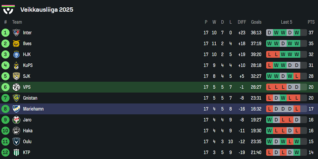Click the Mariehamn team badge
Viewport: 318px width, 159px height.
click(x=16, y=109)
